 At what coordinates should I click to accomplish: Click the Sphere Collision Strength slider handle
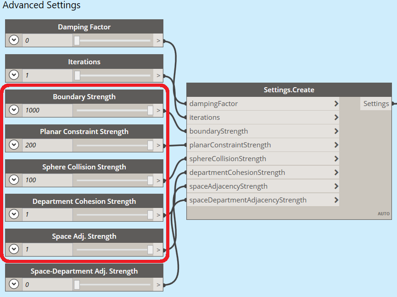pyautogui.click(x=150, y=180)
